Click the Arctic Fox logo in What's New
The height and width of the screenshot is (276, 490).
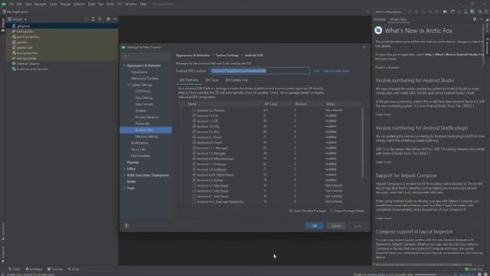[378, 30]
